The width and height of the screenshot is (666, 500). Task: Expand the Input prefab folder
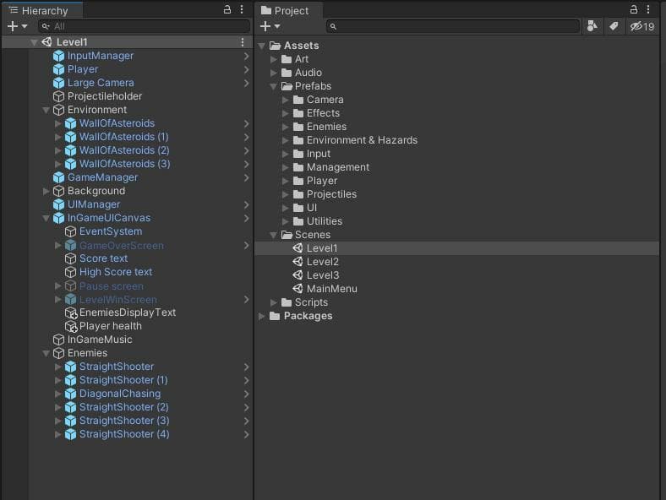(x=286, y=154)
